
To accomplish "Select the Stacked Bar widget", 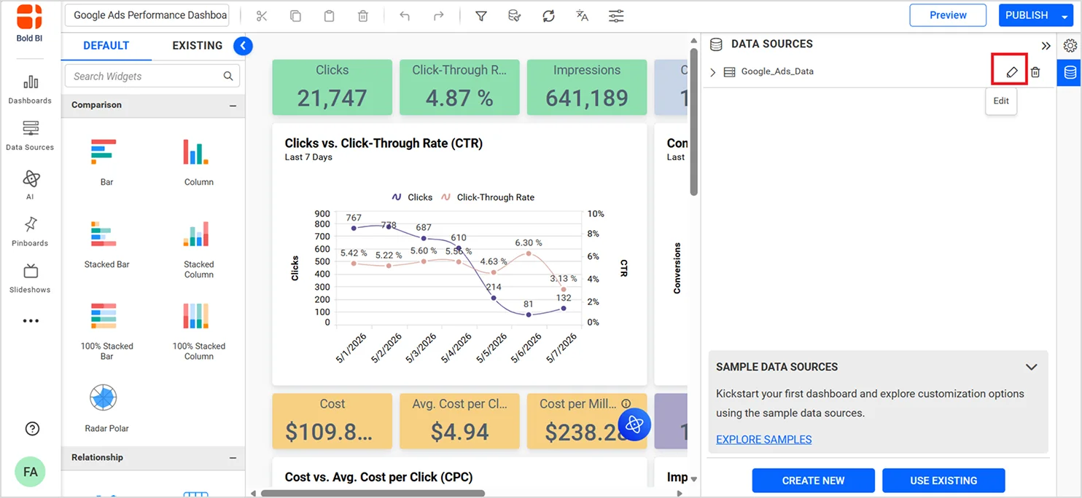I will pos(106,244).
